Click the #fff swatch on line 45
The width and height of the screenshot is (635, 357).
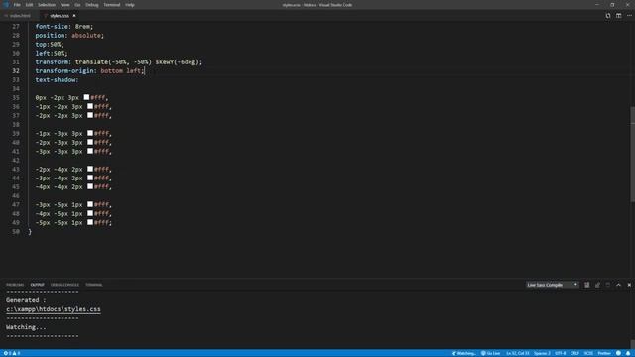pos(90,186)
